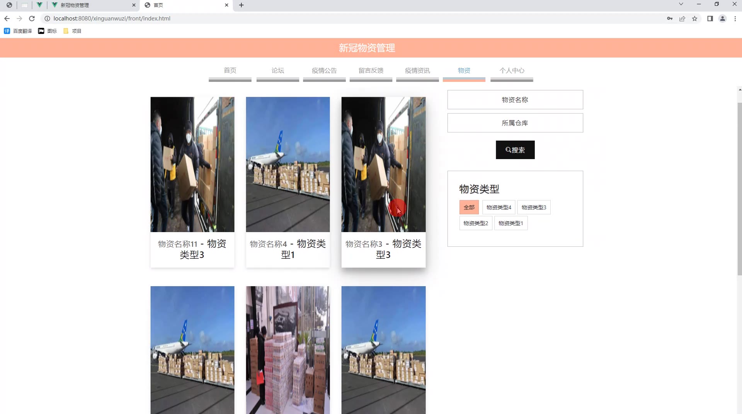Filter by 物资类型4
This screenshot has height=414, width=742.
[499, 207]
